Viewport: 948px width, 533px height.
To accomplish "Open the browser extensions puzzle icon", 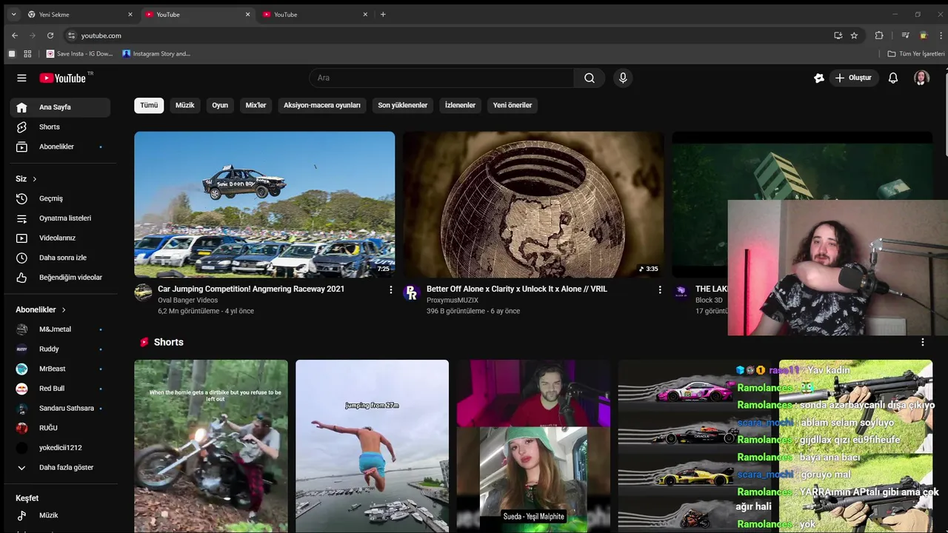I will click(x=879, y=36).
